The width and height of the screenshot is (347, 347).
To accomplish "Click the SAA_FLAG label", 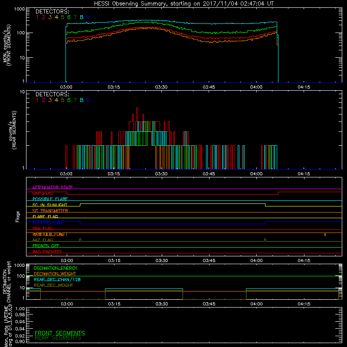I will coord(43,228).
